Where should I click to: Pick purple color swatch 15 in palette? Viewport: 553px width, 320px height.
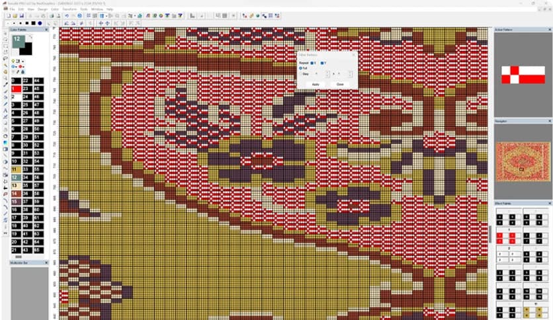pos(17,202)
